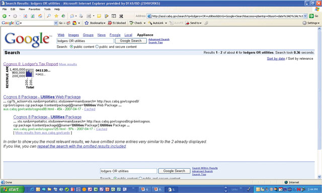Click the Mail envelope toolbar icon

[72, 16]
